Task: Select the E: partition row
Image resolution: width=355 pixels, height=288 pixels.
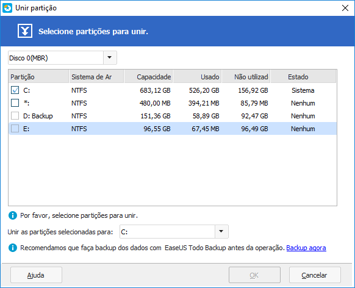Action: [173, 129]
